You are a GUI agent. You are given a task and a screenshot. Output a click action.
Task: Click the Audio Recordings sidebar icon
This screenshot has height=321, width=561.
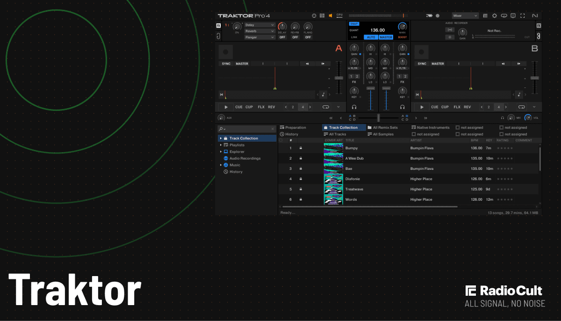point(226,158)
